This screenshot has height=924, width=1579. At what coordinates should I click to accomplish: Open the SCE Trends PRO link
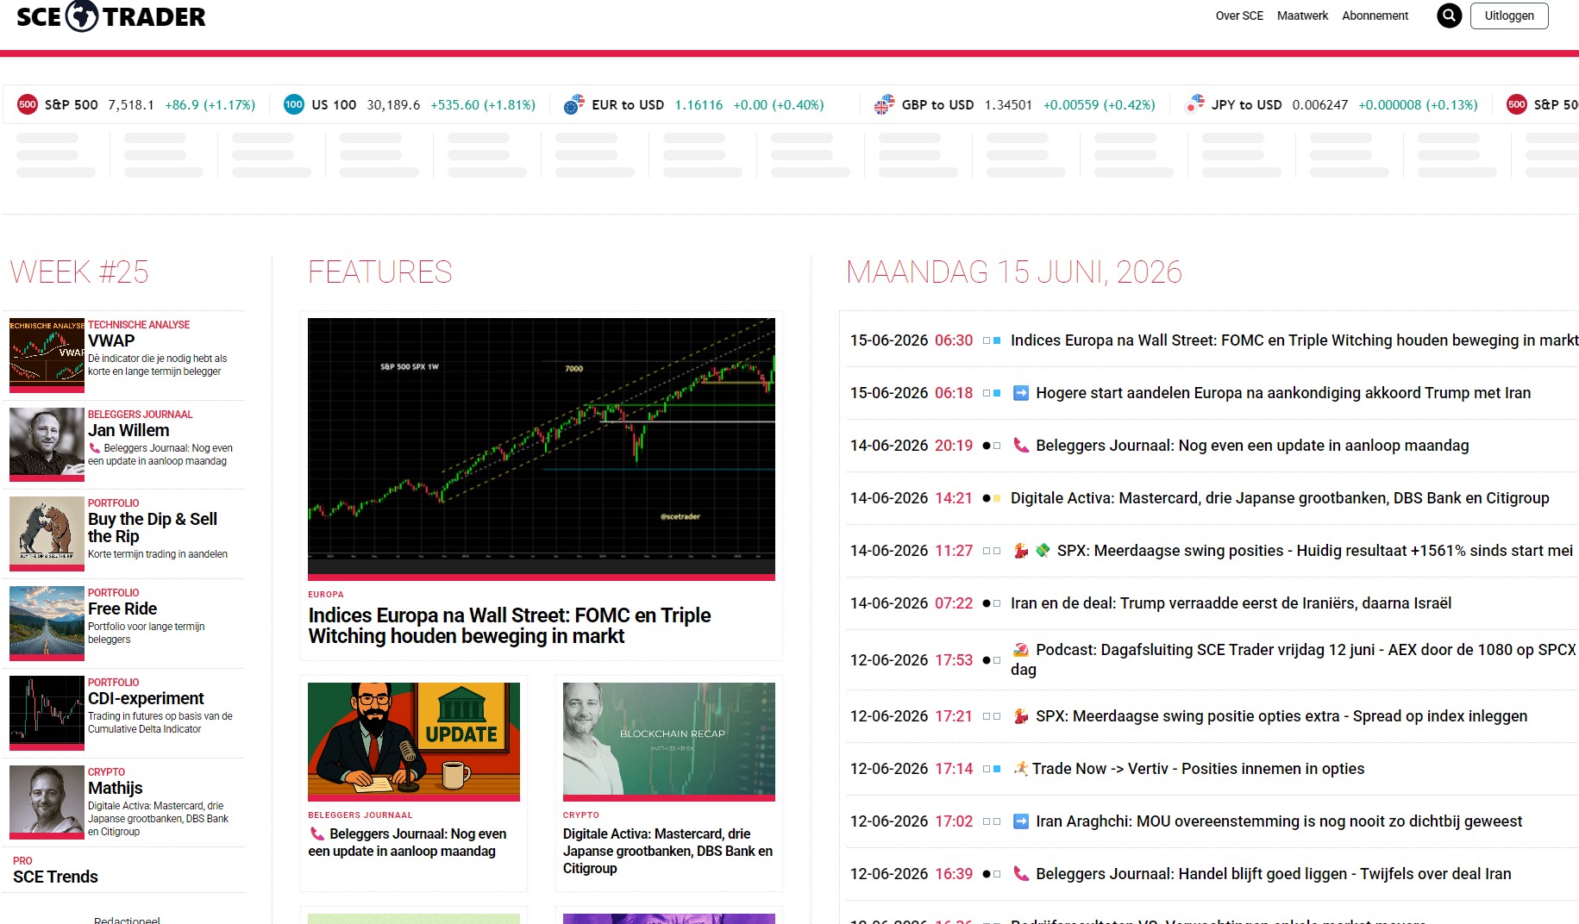55,877
